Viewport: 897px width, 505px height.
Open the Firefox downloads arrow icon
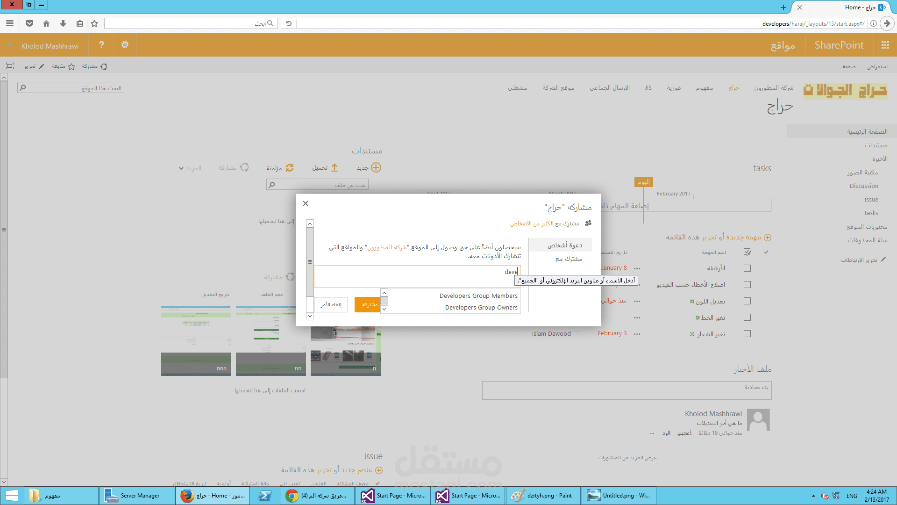click(x=63, y=23)
